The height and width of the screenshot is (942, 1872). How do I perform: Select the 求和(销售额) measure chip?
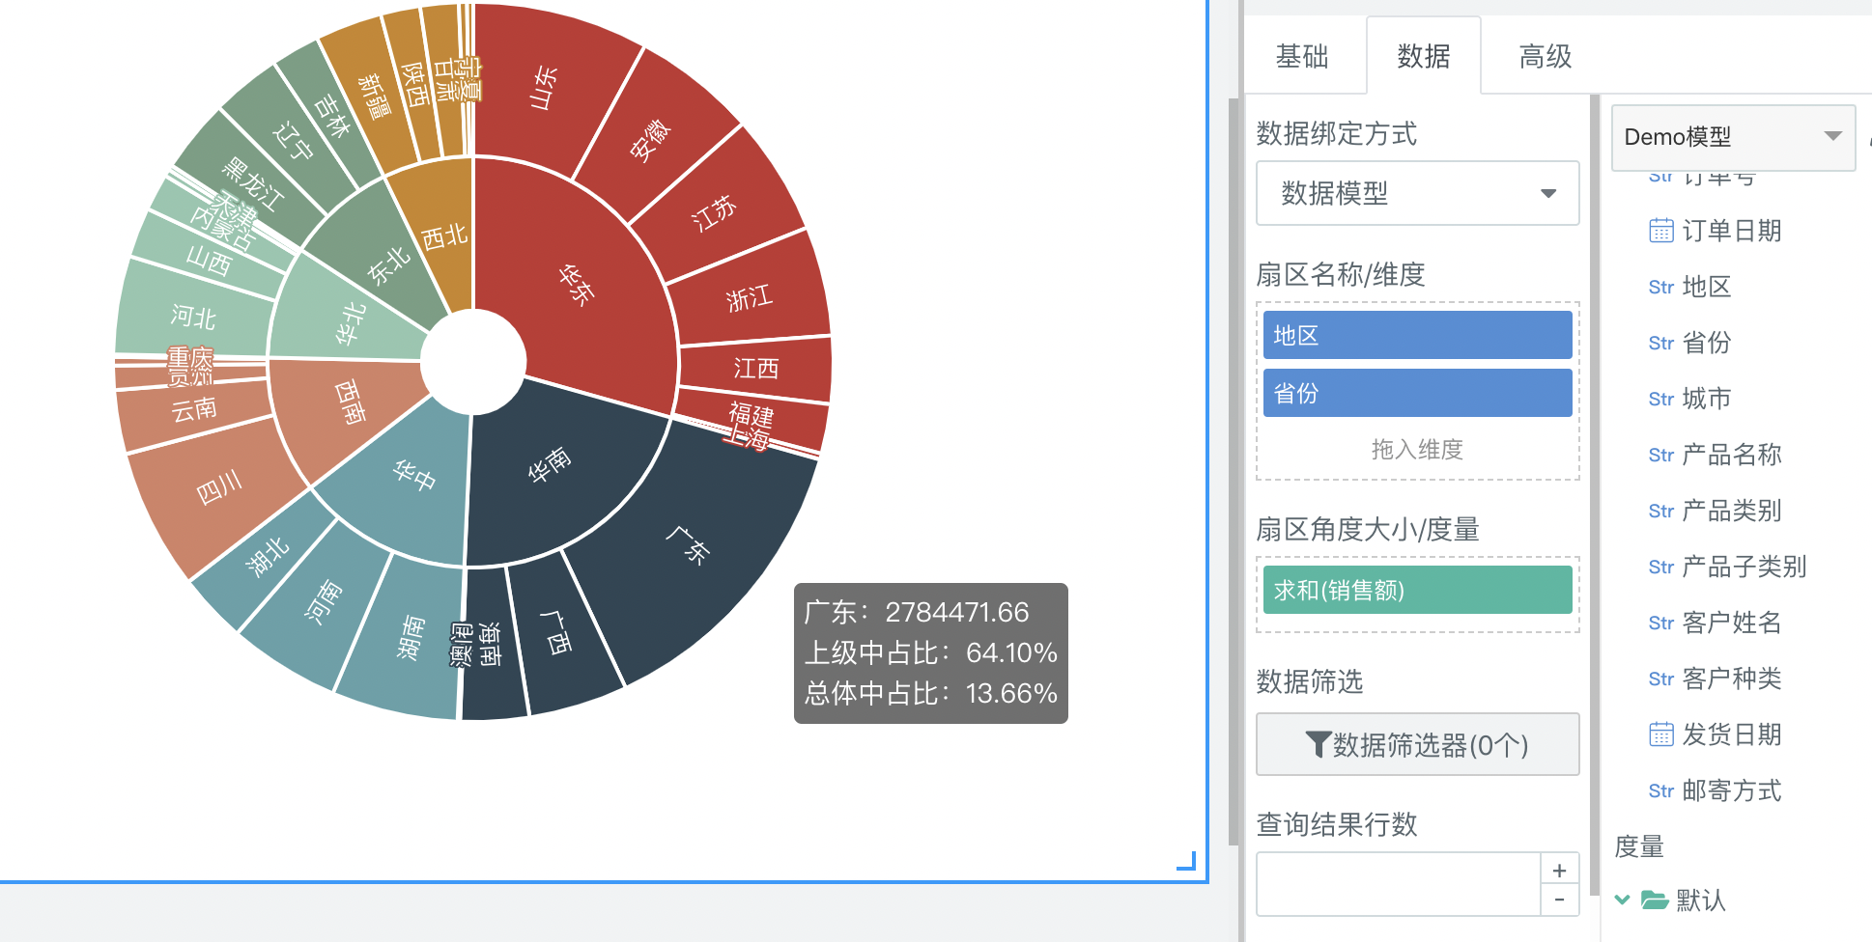tap(1417, 590)
